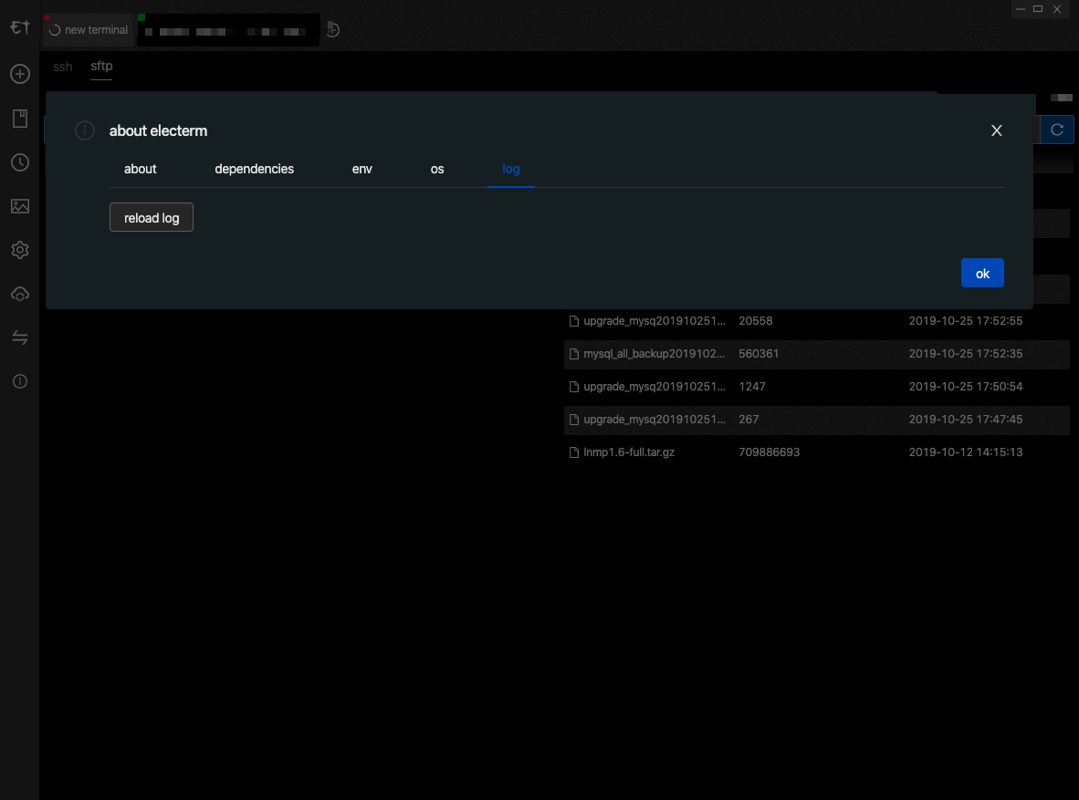Maximize the electerm window
The width and height of the screenshot is (1079, 800).
click(1038, 9)
